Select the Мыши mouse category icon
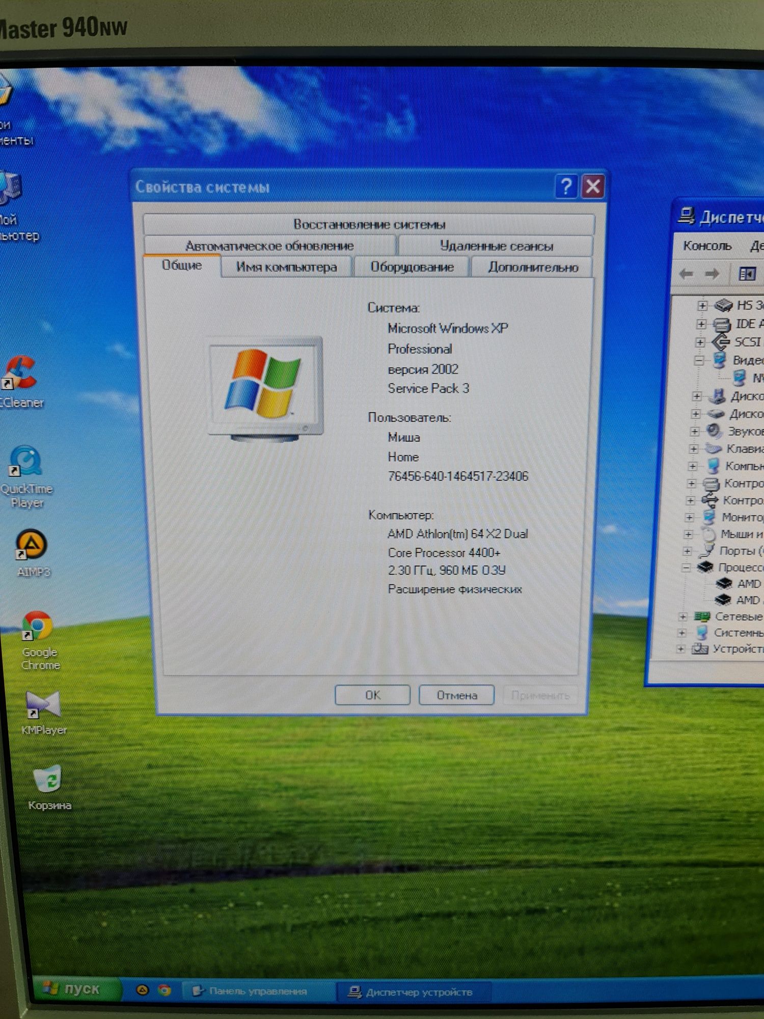764x1019 pixels. 708,534
